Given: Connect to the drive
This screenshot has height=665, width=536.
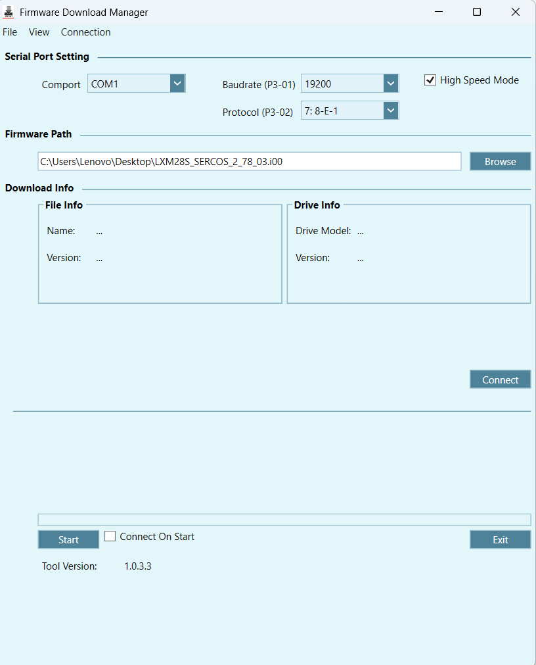Looking at the screenshot, I should click(x=500, y=379).
